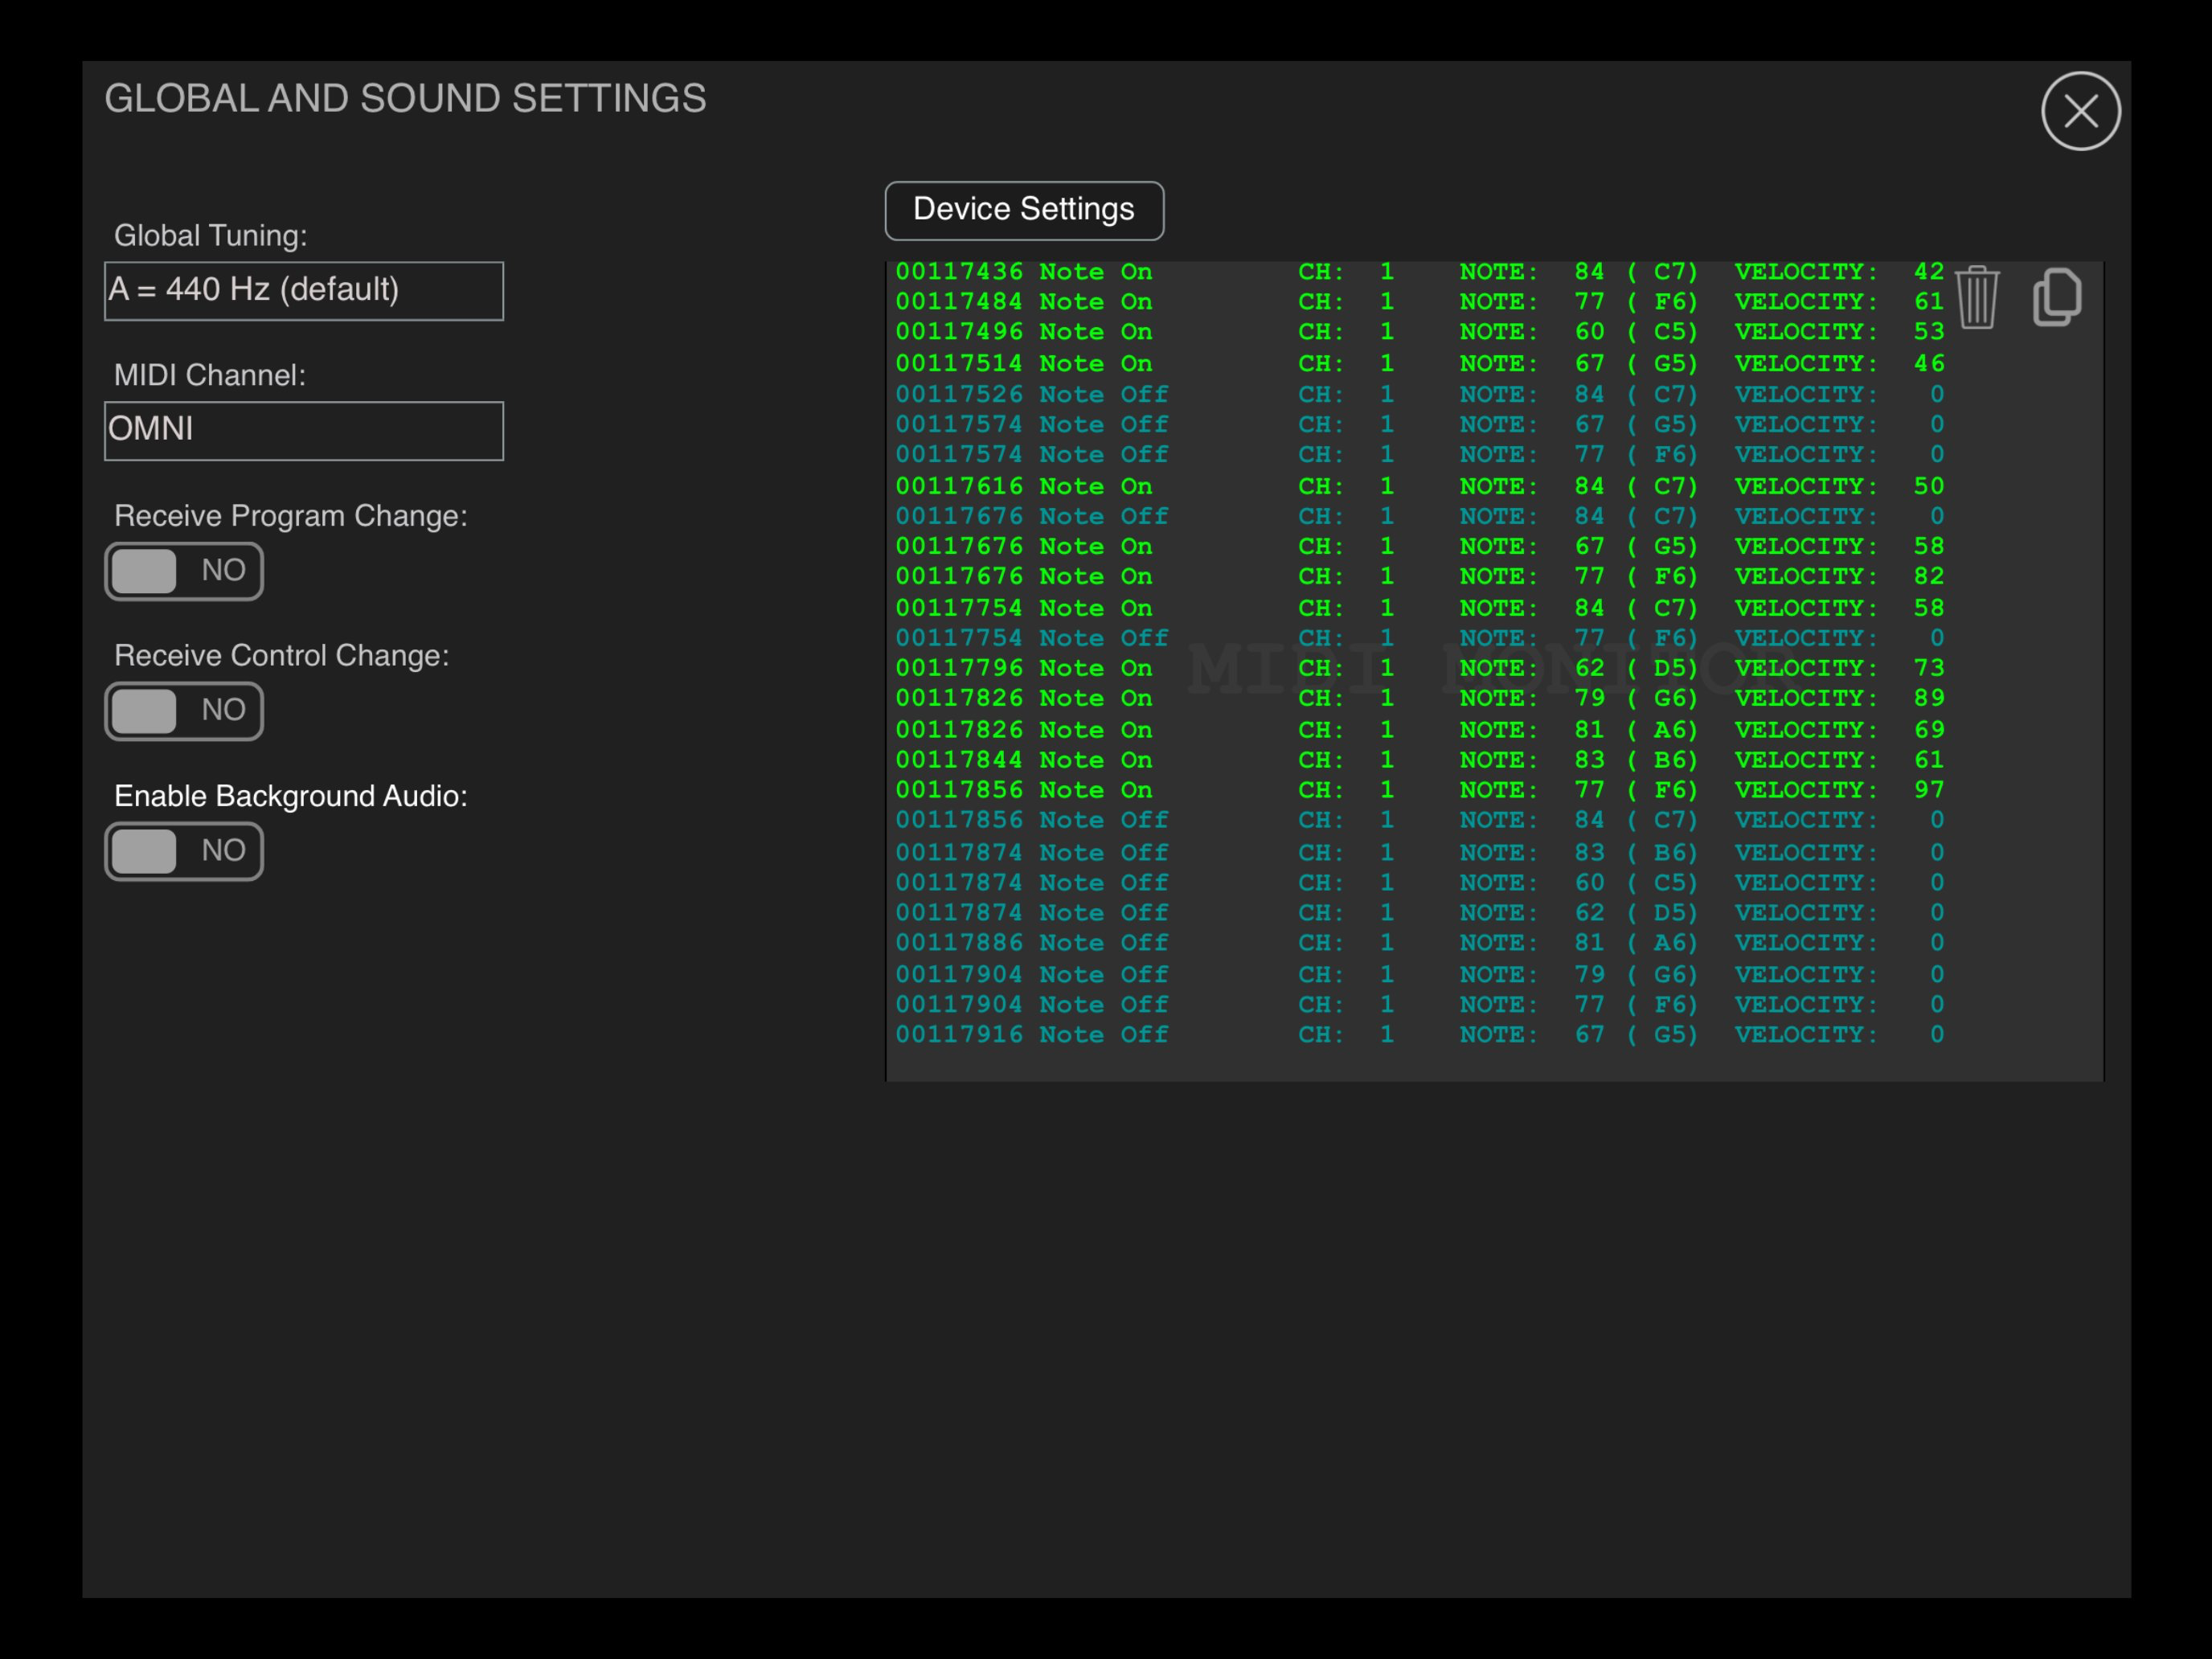Image resolution: width=2212 pixels, height=1659 pixels.
Task: Select log row 00117496 Note On
Action: 1419,332
